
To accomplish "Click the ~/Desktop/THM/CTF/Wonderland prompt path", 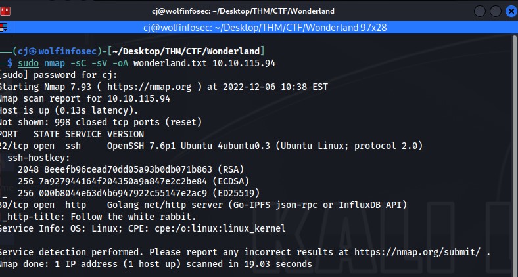I will (x=186, y=51).
